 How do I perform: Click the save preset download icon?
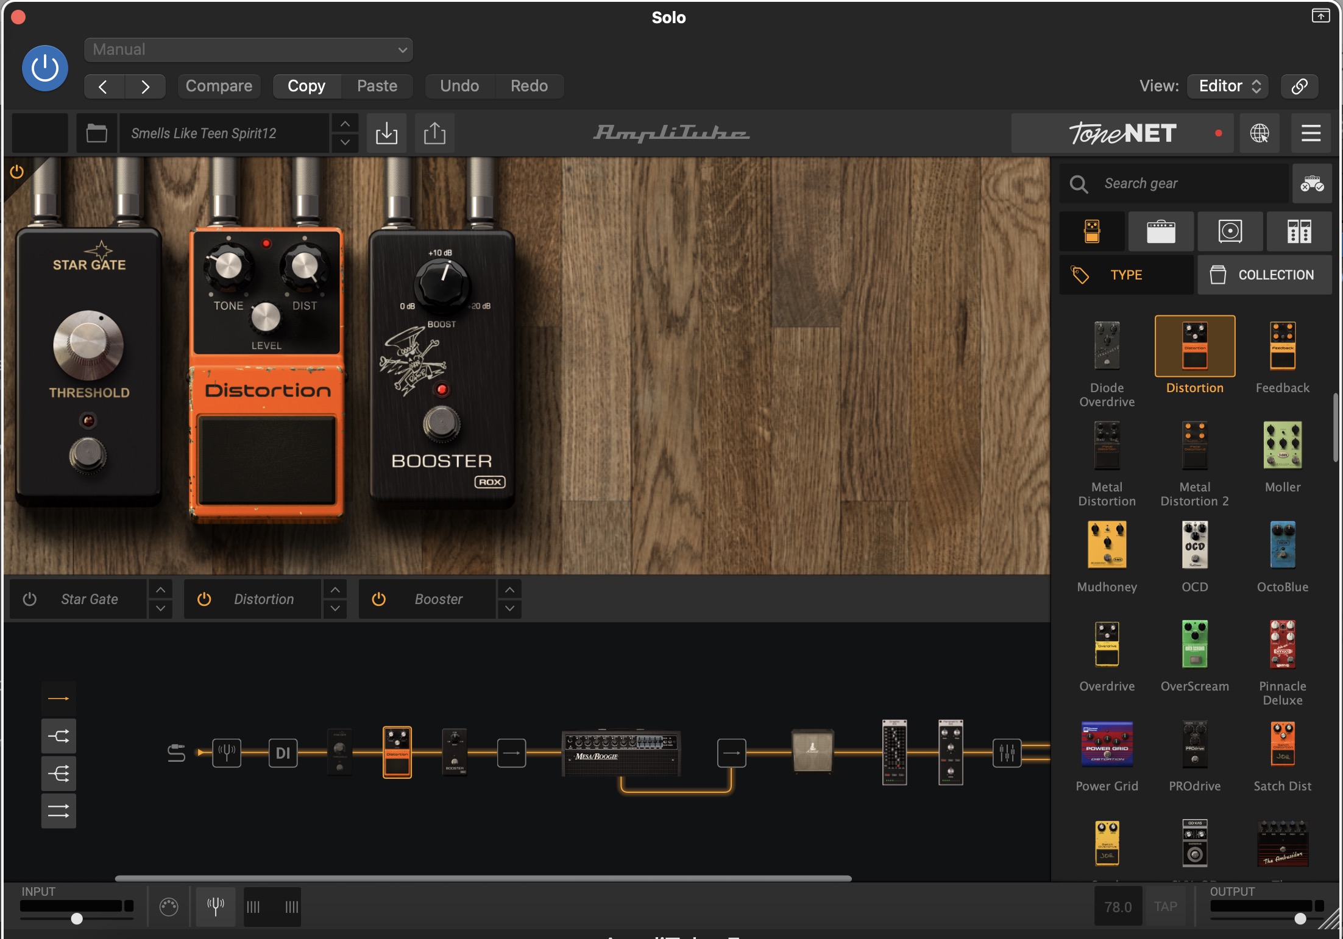click(x=386, y=133)
